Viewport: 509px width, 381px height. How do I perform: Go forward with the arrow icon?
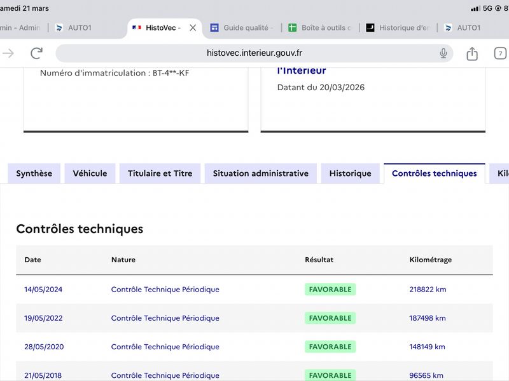(8, 53)
